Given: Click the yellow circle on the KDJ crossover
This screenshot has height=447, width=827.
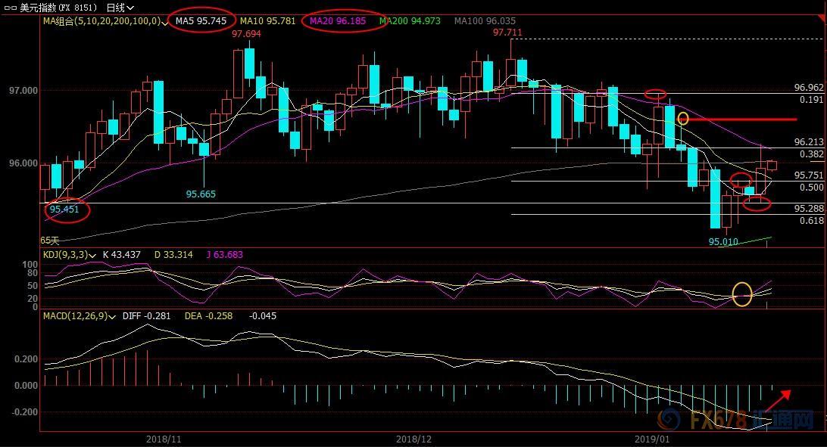Looking at the screenshot, I should pyautogui.click(x=743, y=293).
